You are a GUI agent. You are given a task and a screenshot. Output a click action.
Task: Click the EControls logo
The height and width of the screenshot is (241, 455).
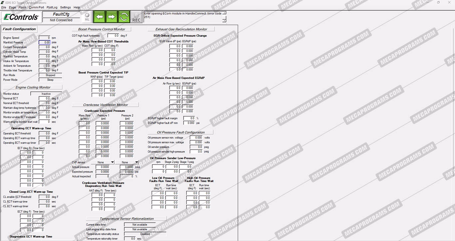(x=21, y=17)
